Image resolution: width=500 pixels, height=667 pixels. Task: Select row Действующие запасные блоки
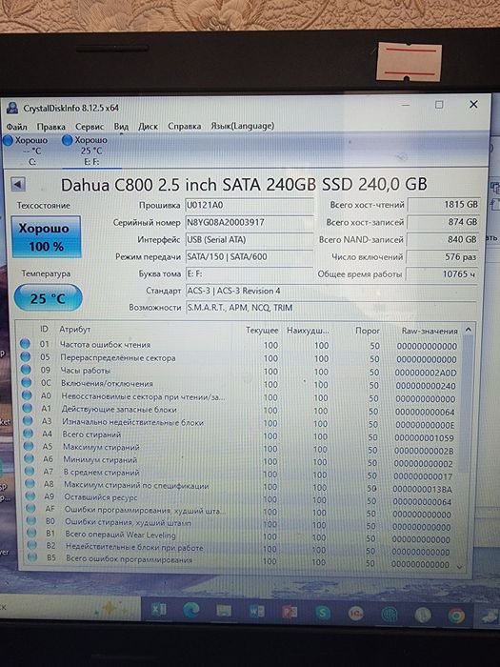(x=240, y=410)
